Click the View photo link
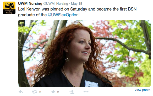The image size is (153, 96). pos(142,90)
